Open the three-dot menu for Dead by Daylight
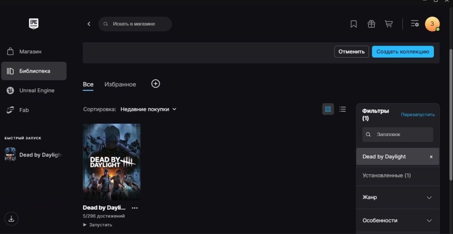 [x=135, y=208]
